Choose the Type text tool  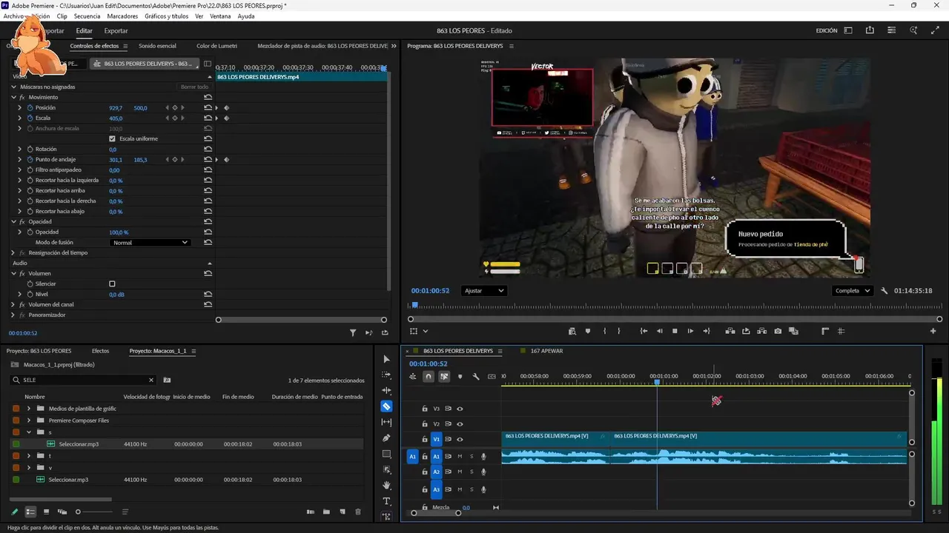(386, 501)
